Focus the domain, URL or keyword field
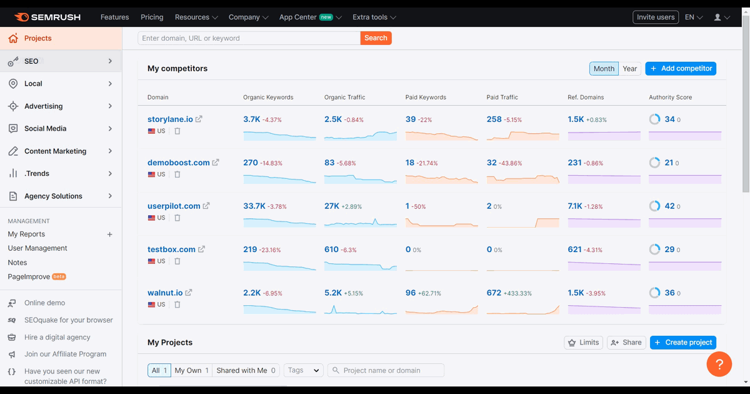The image size is (750, 394). point(249,38)
